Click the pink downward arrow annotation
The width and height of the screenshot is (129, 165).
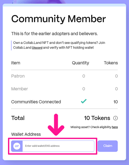(x=56, y=125)
